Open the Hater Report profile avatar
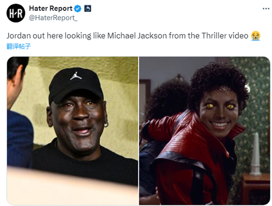272x206 pixels. 16,13
